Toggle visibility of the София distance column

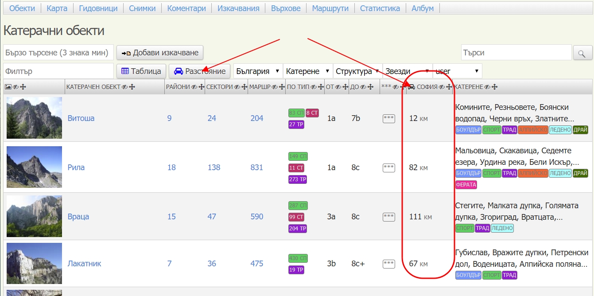[442, 87]
